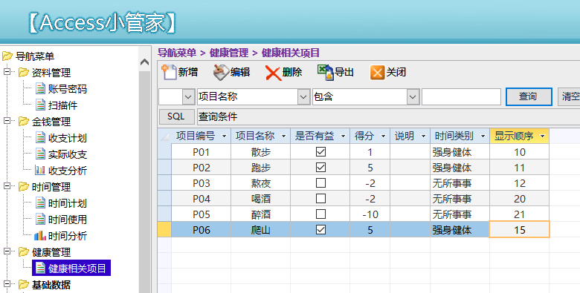Open 时间分析 in the navigation tree

click(x=68, y=236)
